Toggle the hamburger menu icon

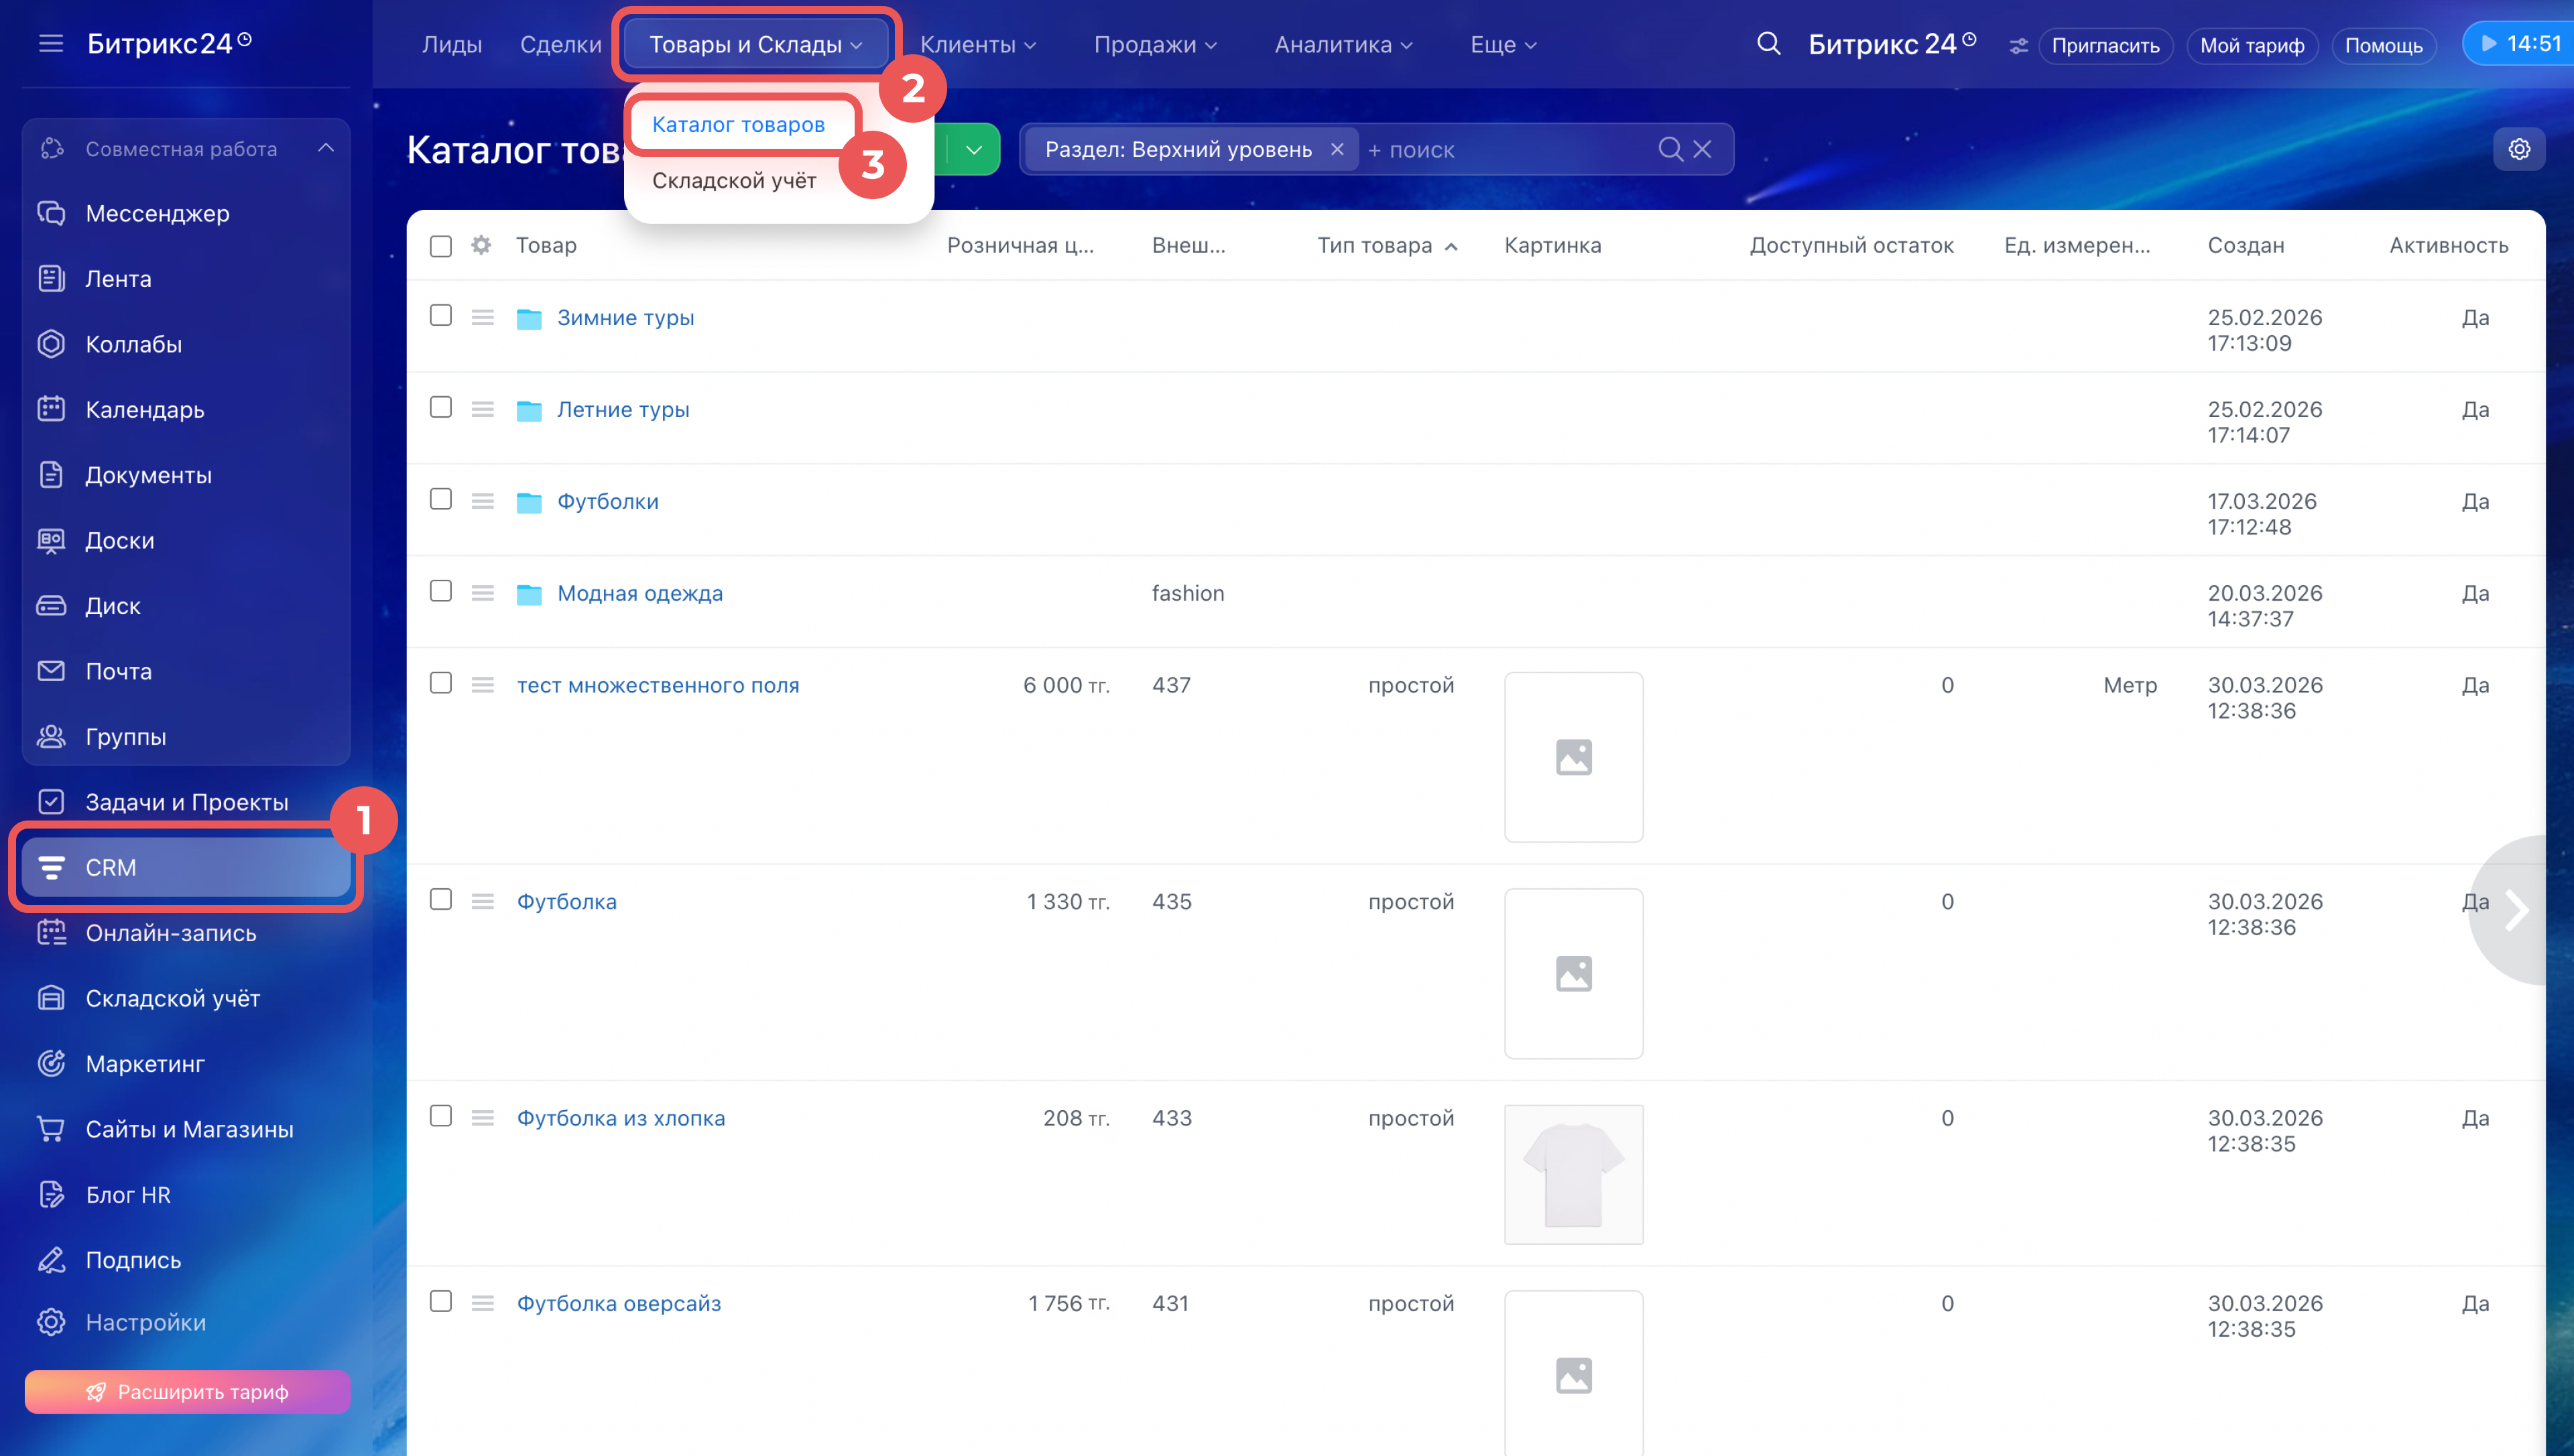pos(50,43)
